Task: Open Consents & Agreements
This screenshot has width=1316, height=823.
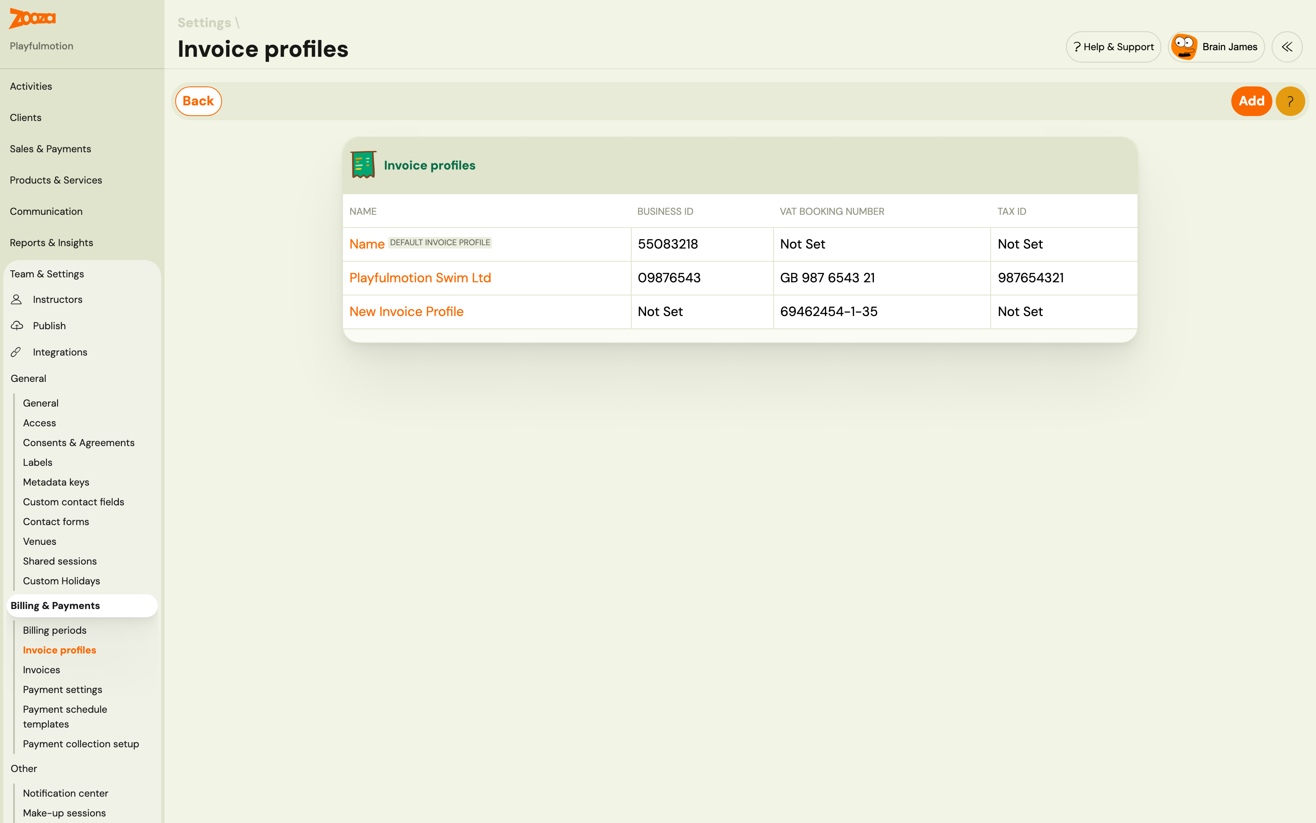Action: (79, 442)
